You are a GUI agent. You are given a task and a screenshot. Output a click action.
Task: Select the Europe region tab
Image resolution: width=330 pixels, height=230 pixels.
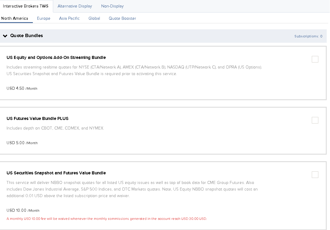pos(44,18)
